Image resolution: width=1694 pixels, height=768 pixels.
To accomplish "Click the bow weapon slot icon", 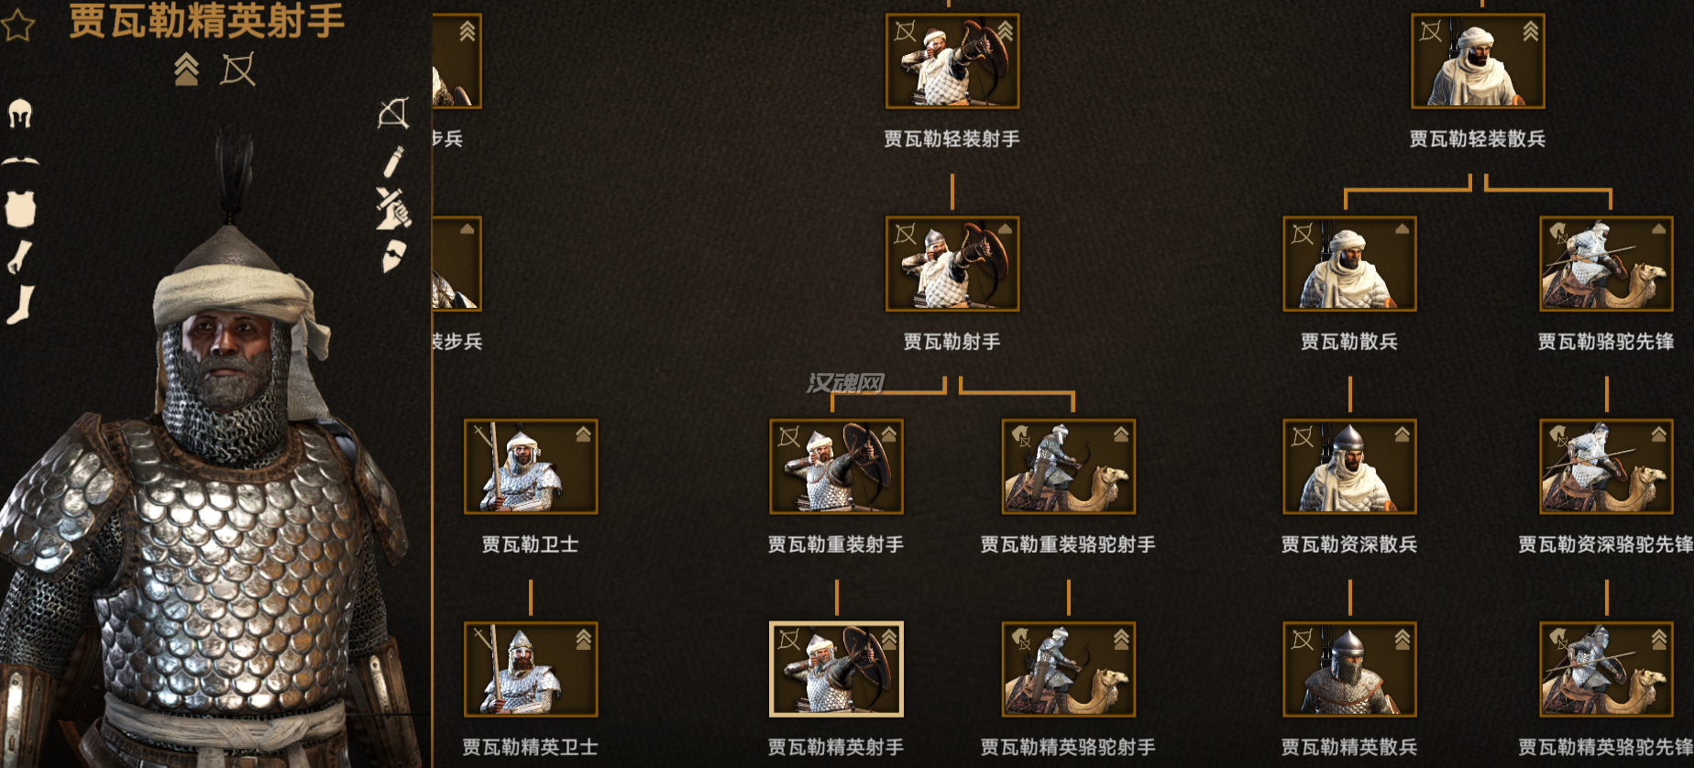I will [393, 114].
